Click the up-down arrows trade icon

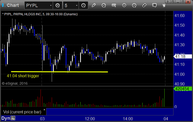[144, 5]
